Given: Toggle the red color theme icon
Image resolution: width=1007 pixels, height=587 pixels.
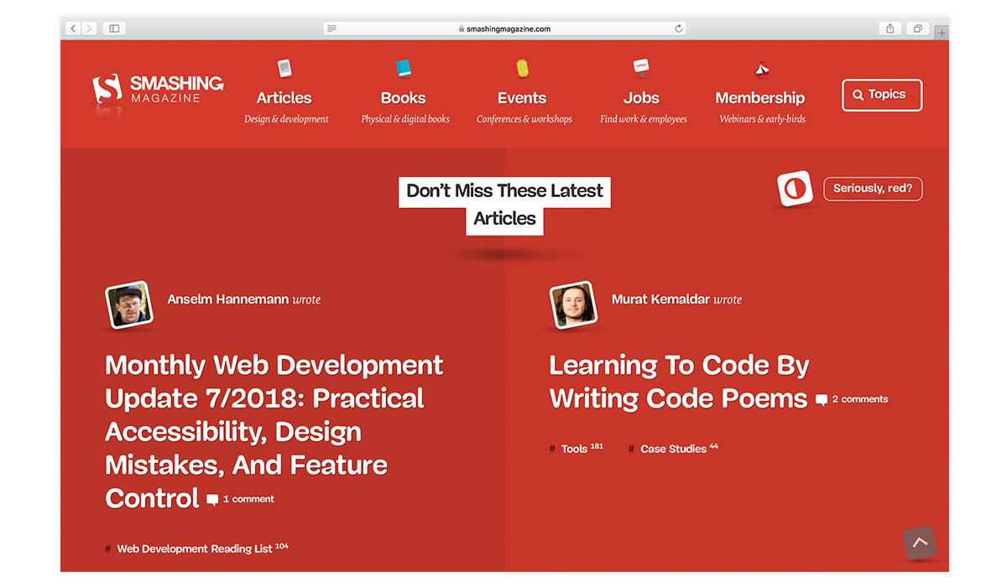Looking at the screenshot, I should pos(795,189).
